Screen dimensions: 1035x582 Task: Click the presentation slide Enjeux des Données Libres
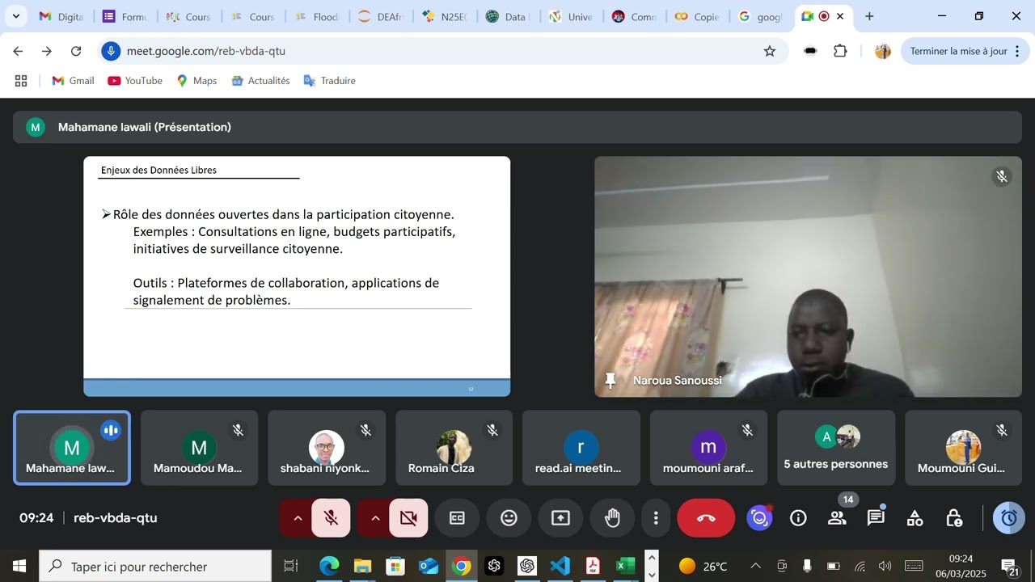point(297,276)
